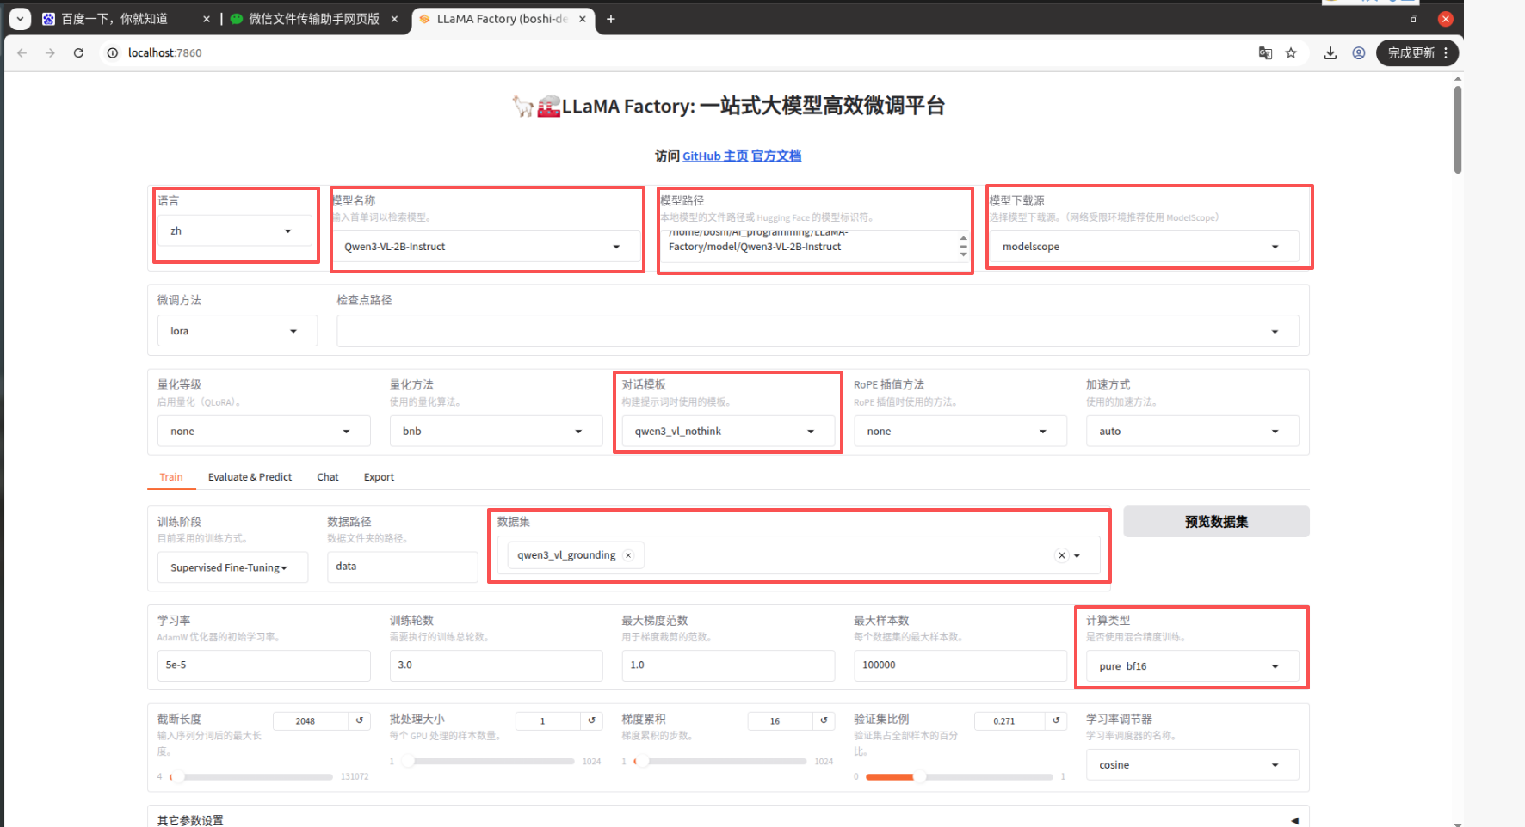The image size is (1525, 827).
Task: Open the 数据集 dropdown arrow
Action: coord(1077,555)
